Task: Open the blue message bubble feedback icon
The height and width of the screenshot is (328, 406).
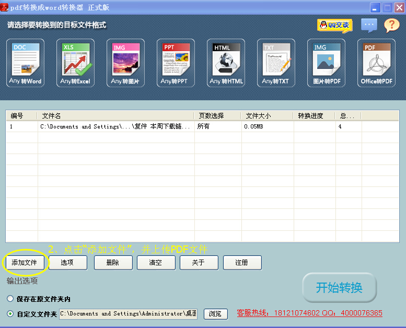Action: pyautogui.click(x=369, y=25)
